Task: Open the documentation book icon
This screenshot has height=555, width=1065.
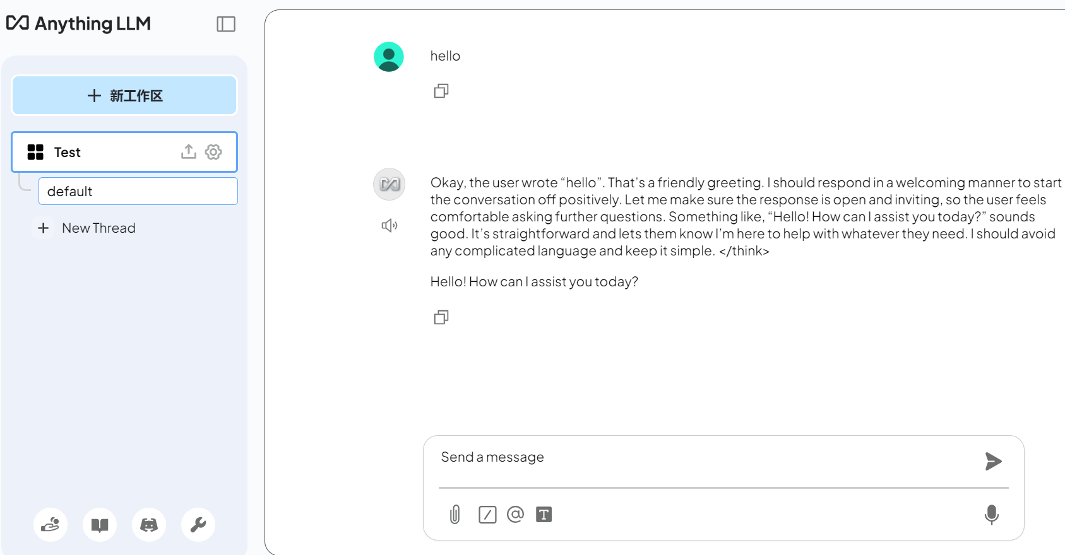Action: pyautogui.click(x=100, y=525)
